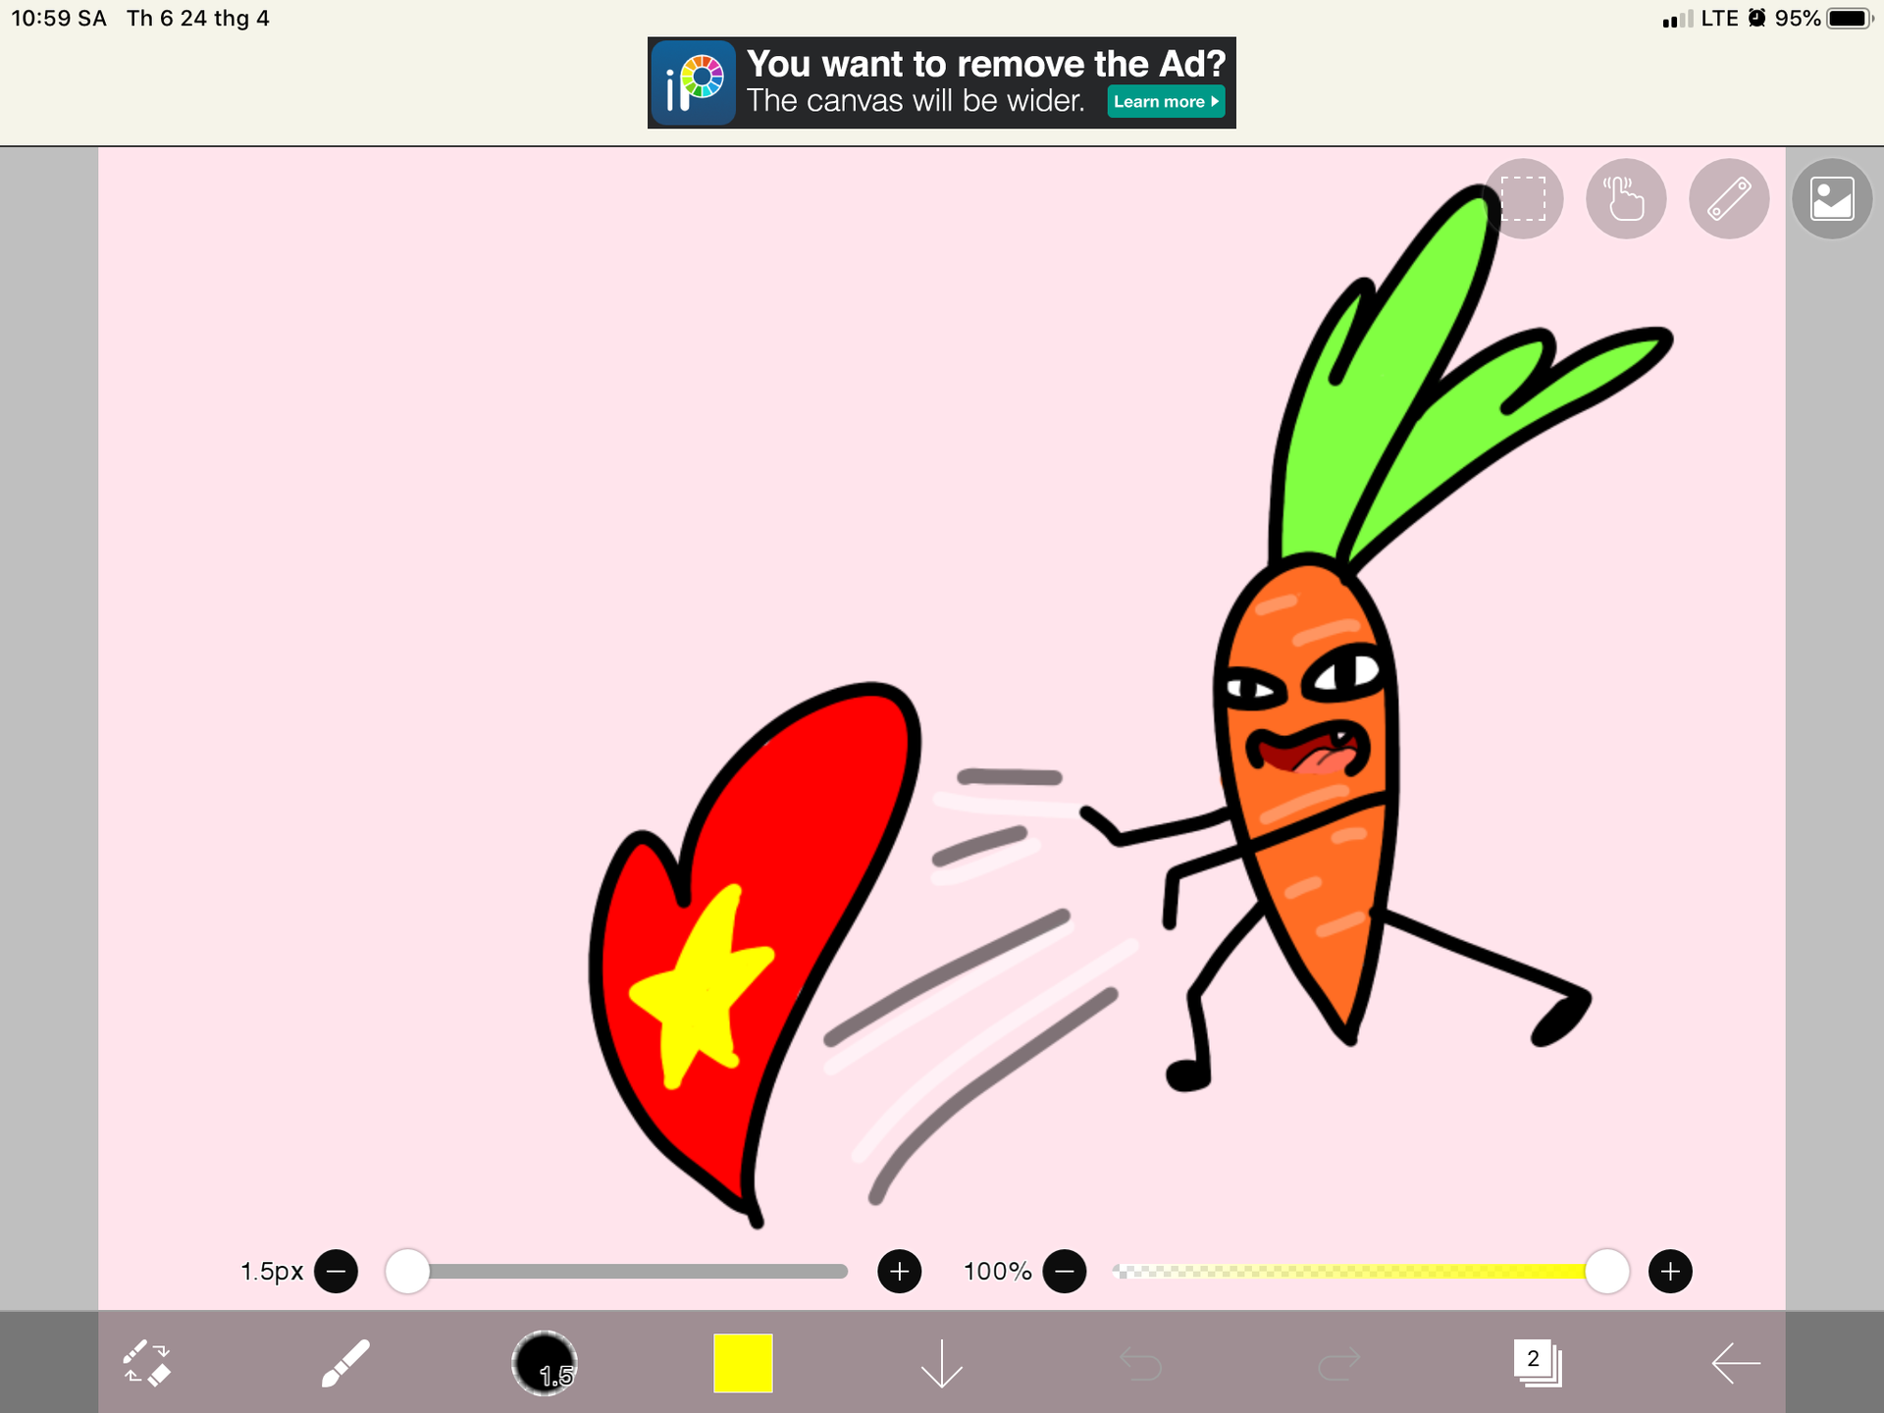The height and width of the screenshot is (1413, 1884).
Task: Redo the last undone action
Action: 1338,1364
